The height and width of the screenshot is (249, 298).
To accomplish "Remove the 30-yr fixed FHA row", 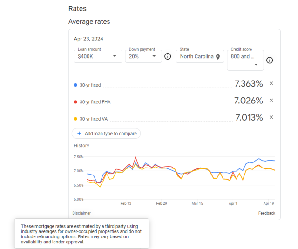I will pyautogui.click(x=271, y=100).
